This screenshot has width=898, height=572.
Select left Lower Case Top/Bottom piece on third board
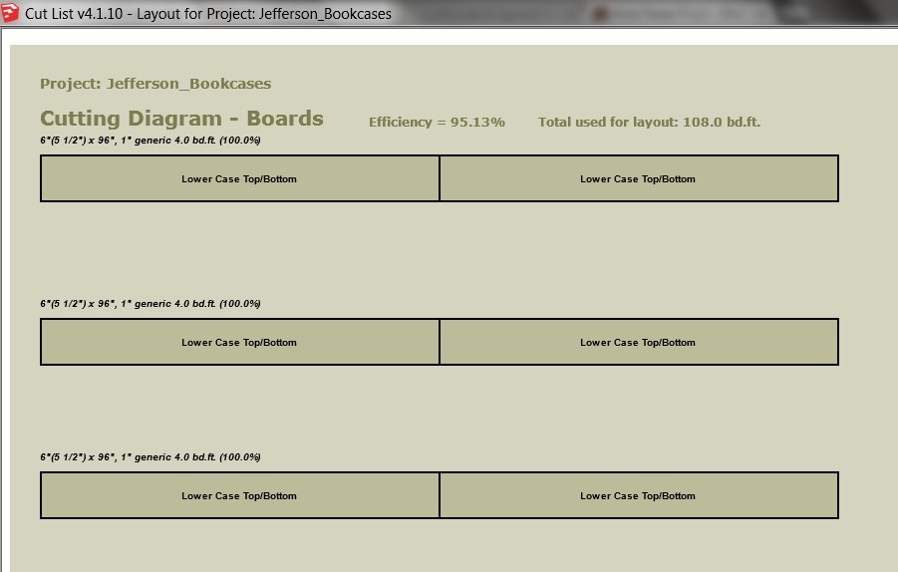(239, 496)
